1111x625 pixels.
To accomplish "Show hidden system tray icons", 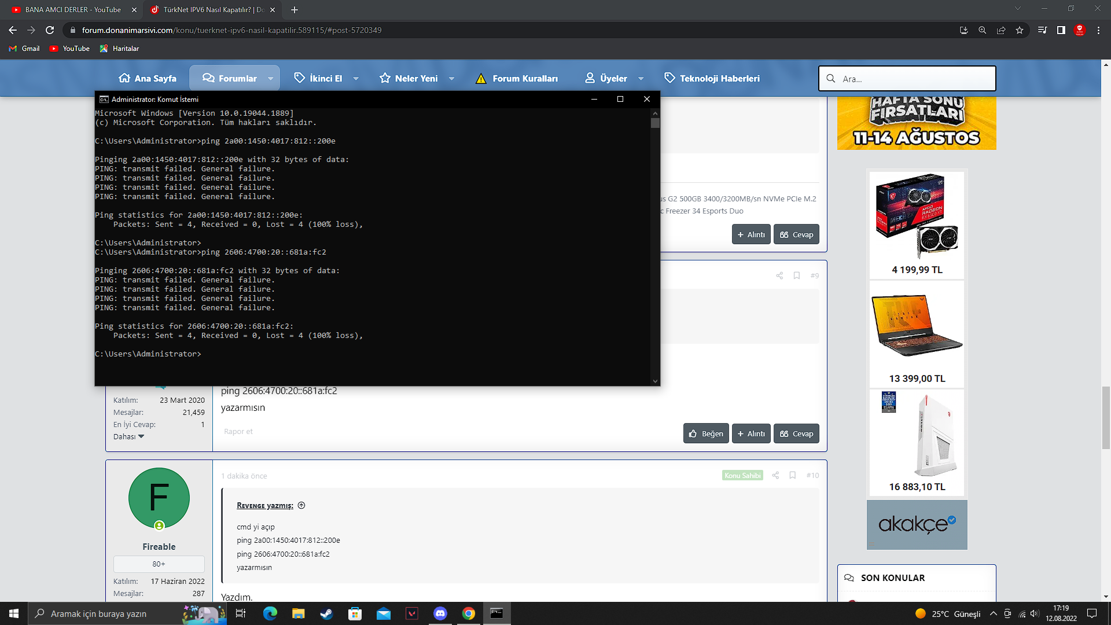I will 994,613.
